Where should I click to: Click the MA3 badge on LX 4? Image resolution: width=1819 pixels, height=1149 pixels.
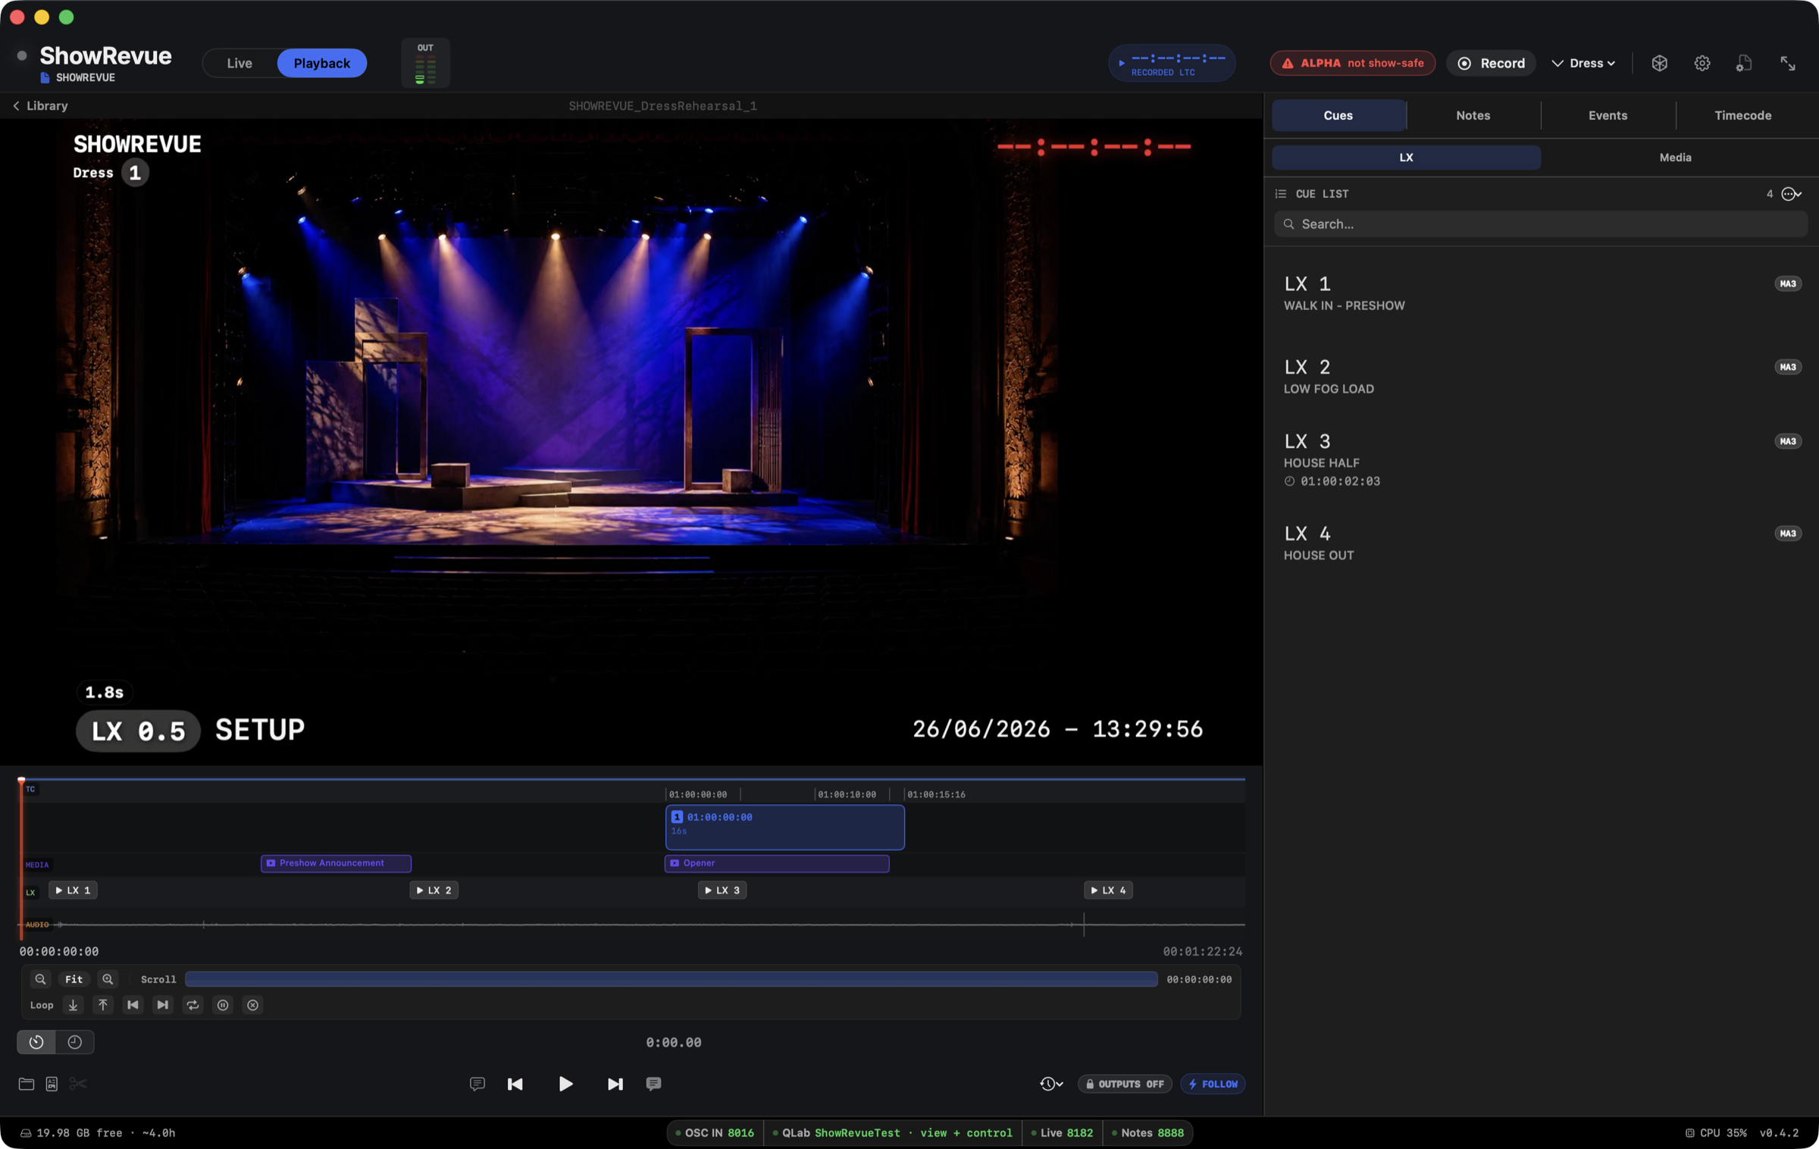tap(1787, 534)
